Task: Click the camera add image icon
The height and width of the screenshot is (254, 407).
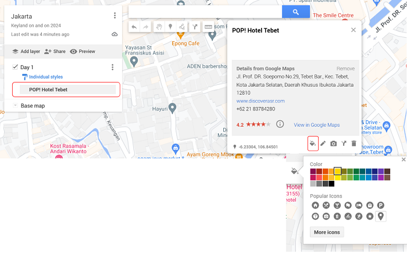Action: click(x=333, y=143)
